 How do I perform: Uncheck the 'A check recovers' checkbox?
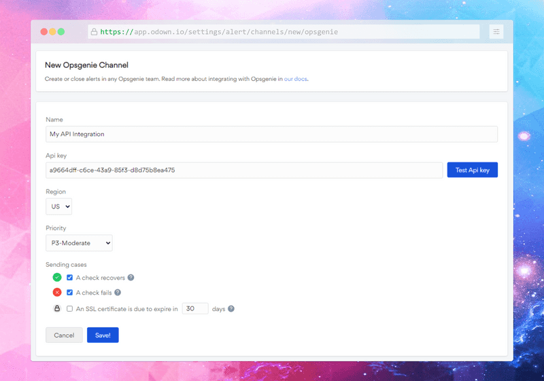[x=70, y=278]
